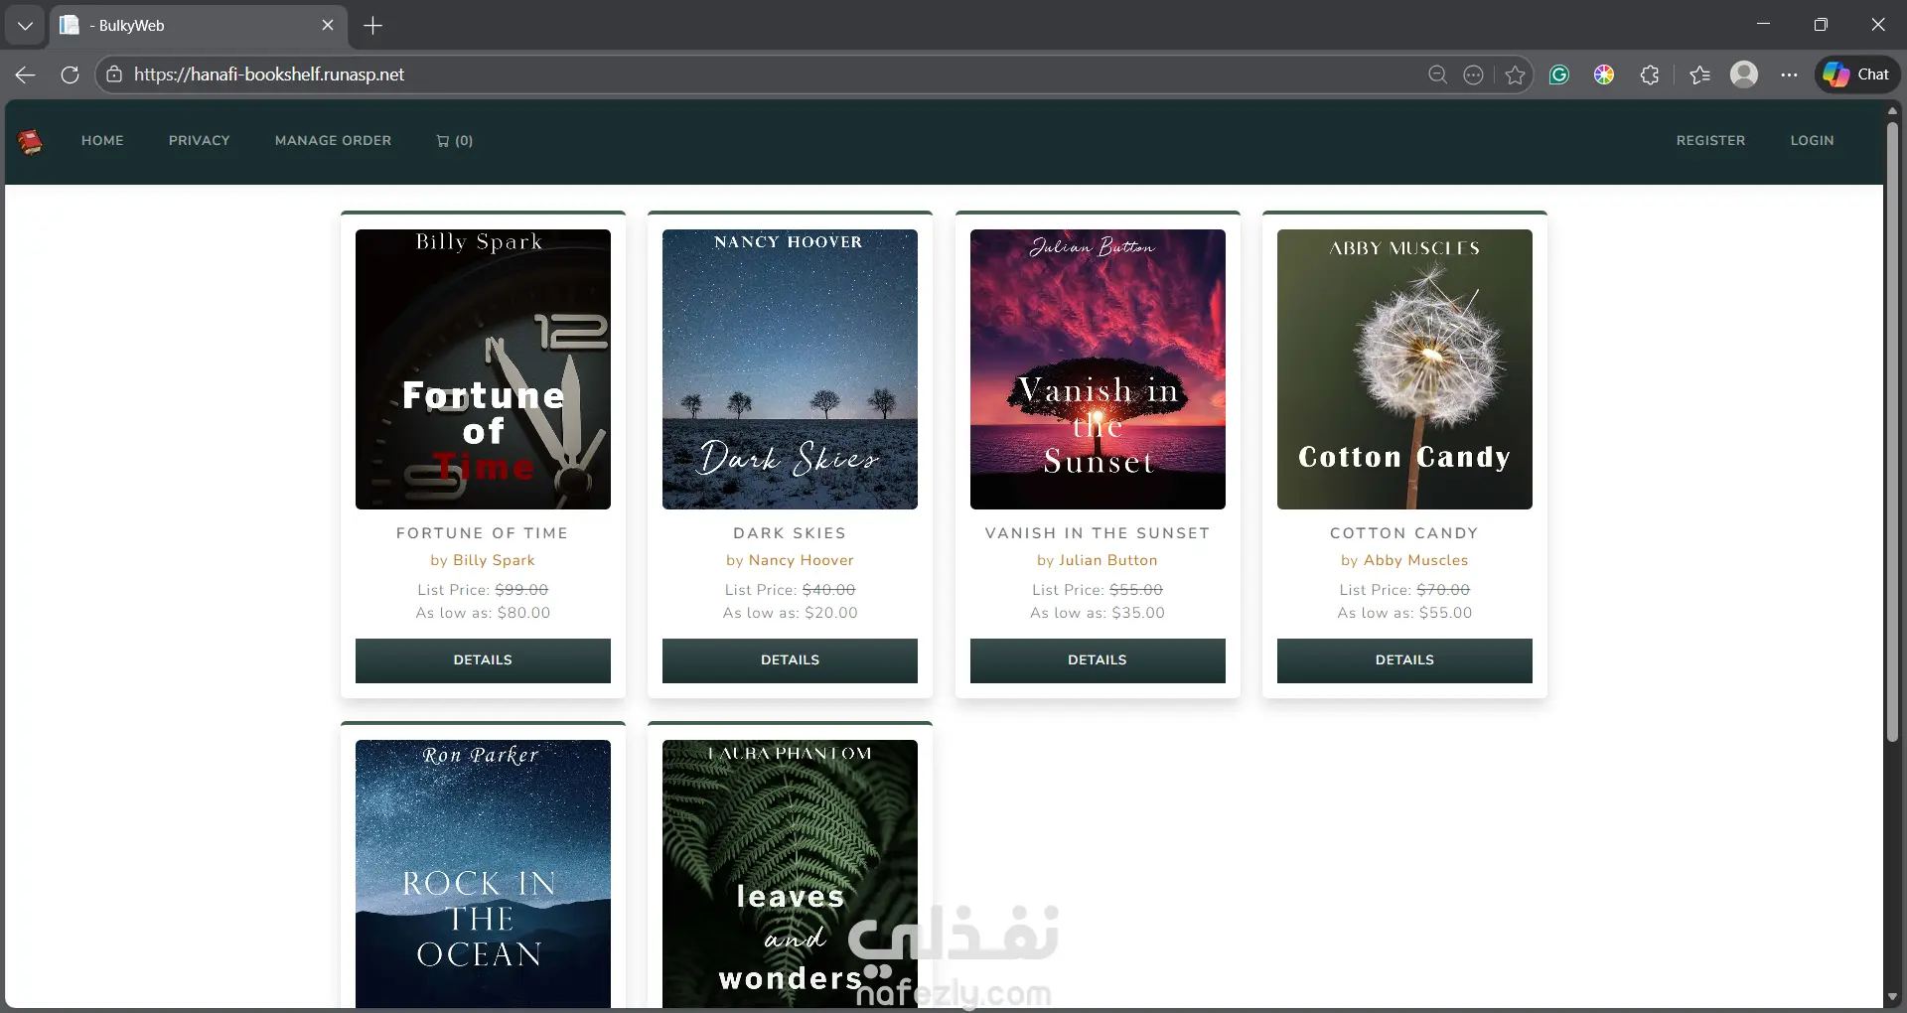1907x1013 pixels.
Task: Open Copilot Chat button
Action: [1857, 74]
